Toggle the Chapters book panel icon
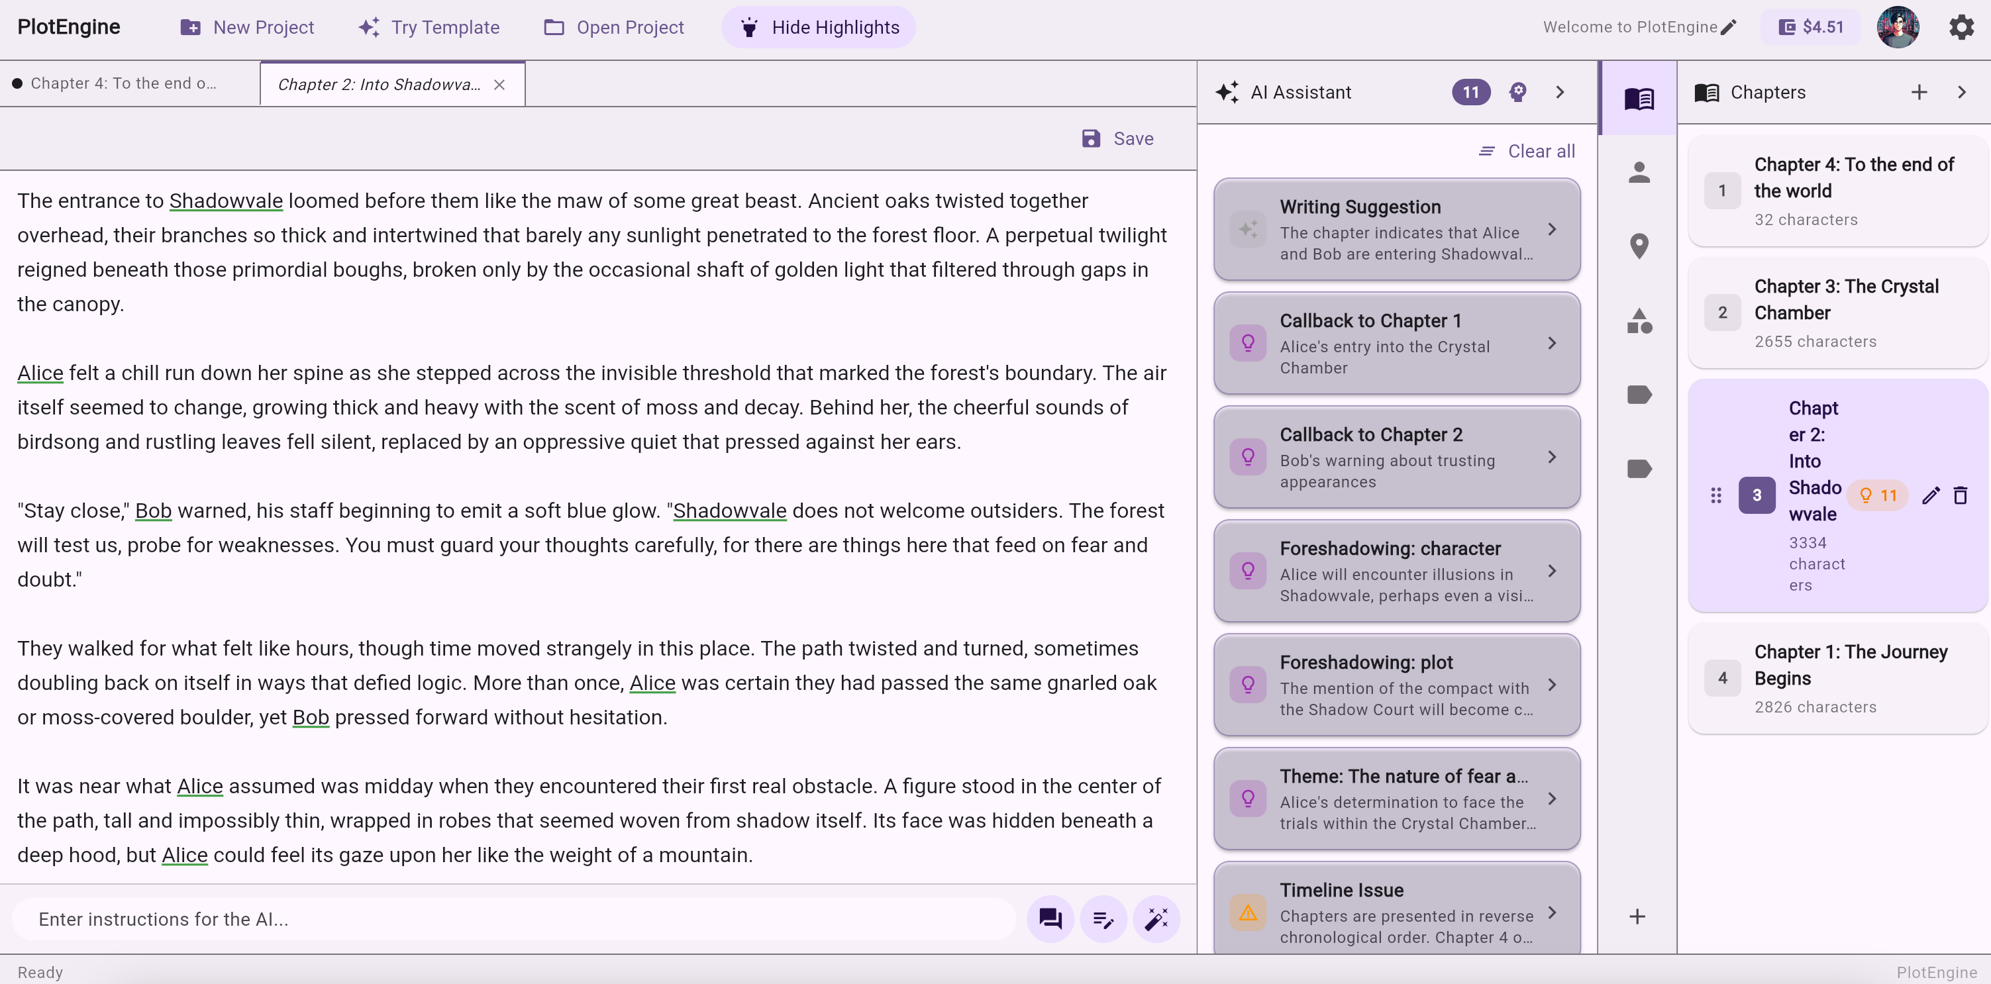Image resolution: width=1991 pixels, height=984 pixels. pos(1639,98)
